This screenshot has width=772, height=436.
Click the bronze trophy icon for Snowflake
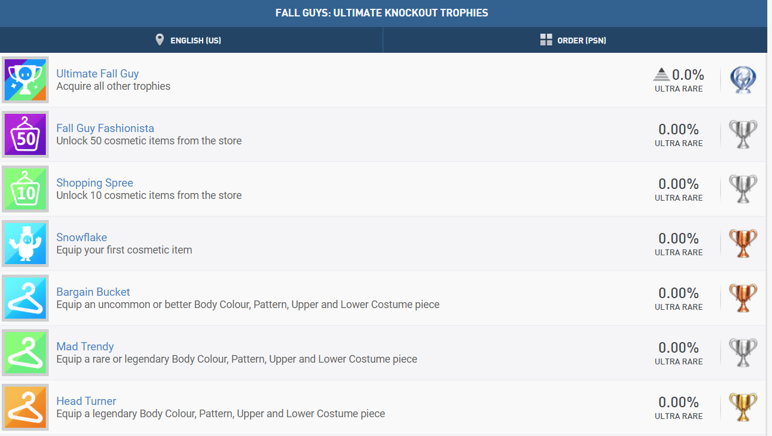pyautogui.click(x=743, y=244)
